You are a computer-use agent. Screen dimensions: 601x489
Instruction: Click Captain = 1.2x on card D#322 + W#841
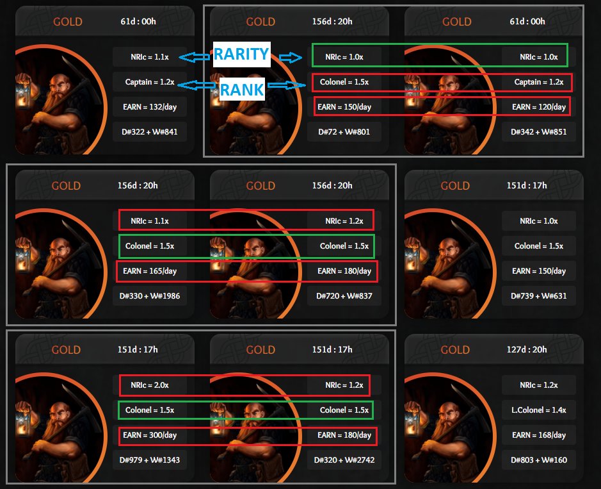pos(150,82)
